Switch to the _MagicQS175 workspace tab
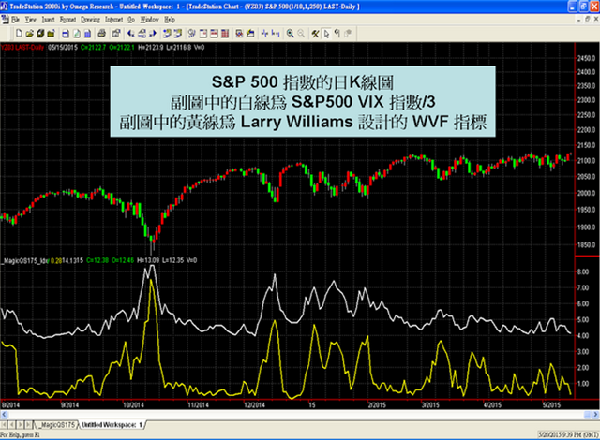This screenshot has height=440, width=600. tap(57, 425)
